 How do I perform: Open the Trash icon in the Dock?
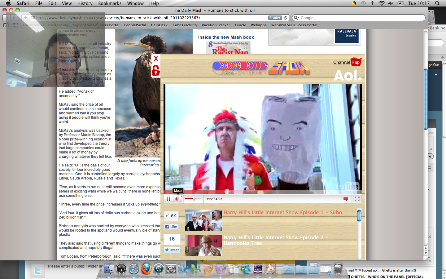338,269
